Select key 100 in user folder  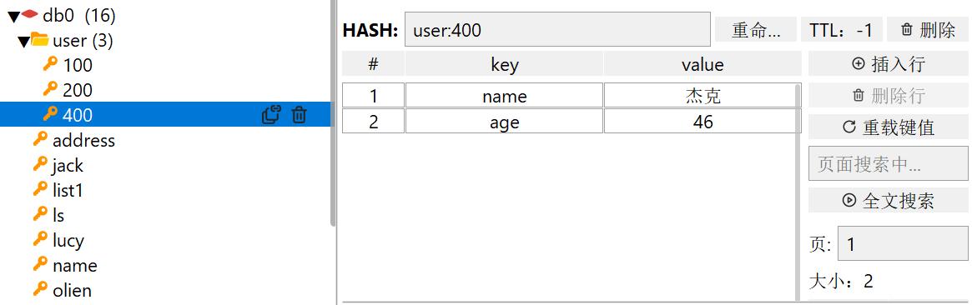(x=78, y=65)
